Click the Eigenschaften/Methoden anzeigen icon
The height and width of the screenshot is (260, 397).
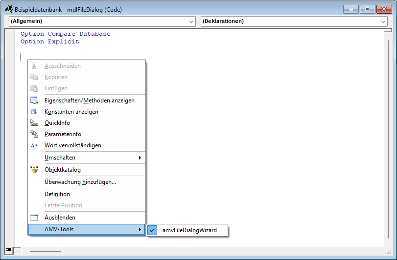pos(34,100)
